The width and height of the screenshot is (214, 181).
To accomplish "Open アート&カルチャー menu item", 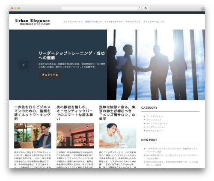I will point(113,22).
